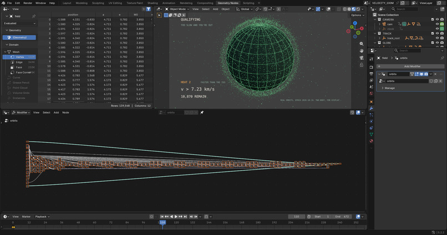
Task: Open the Material properties tab
Action: tap(371, 141)
